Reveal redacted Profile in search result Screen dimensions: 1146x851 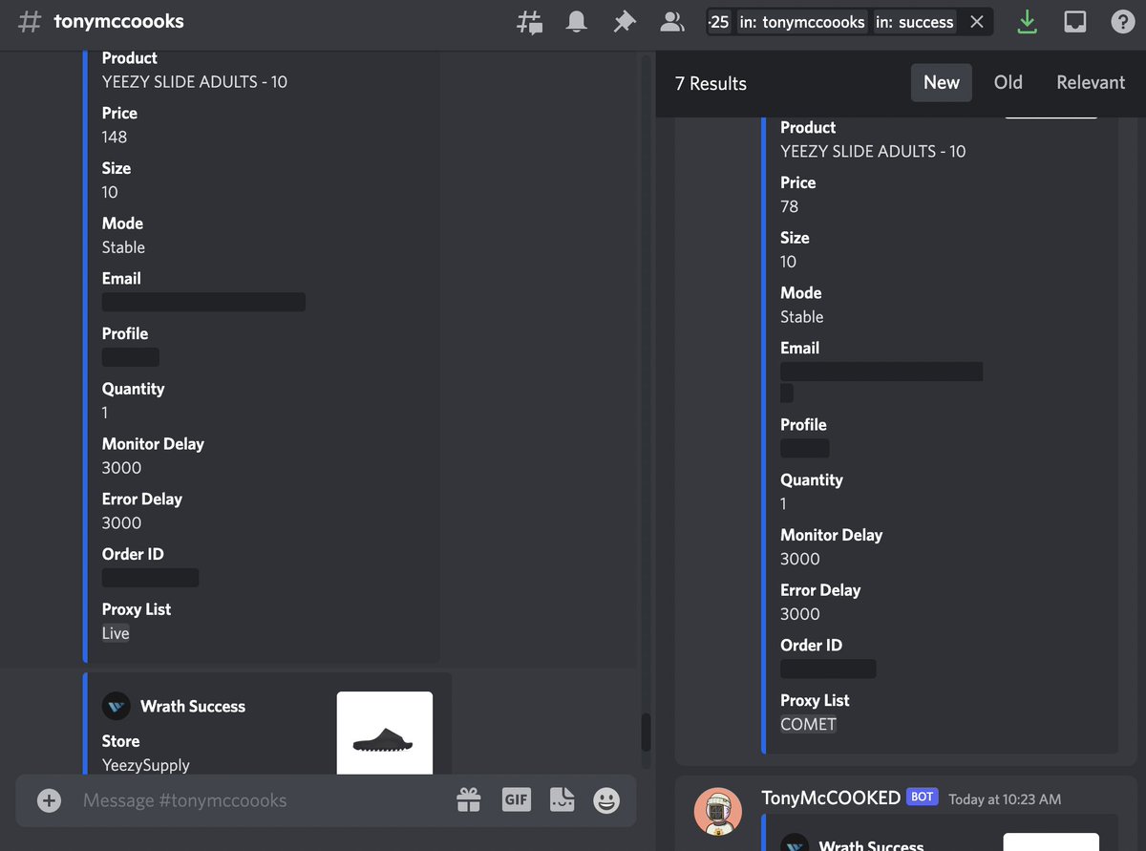[x=805, y=448]
